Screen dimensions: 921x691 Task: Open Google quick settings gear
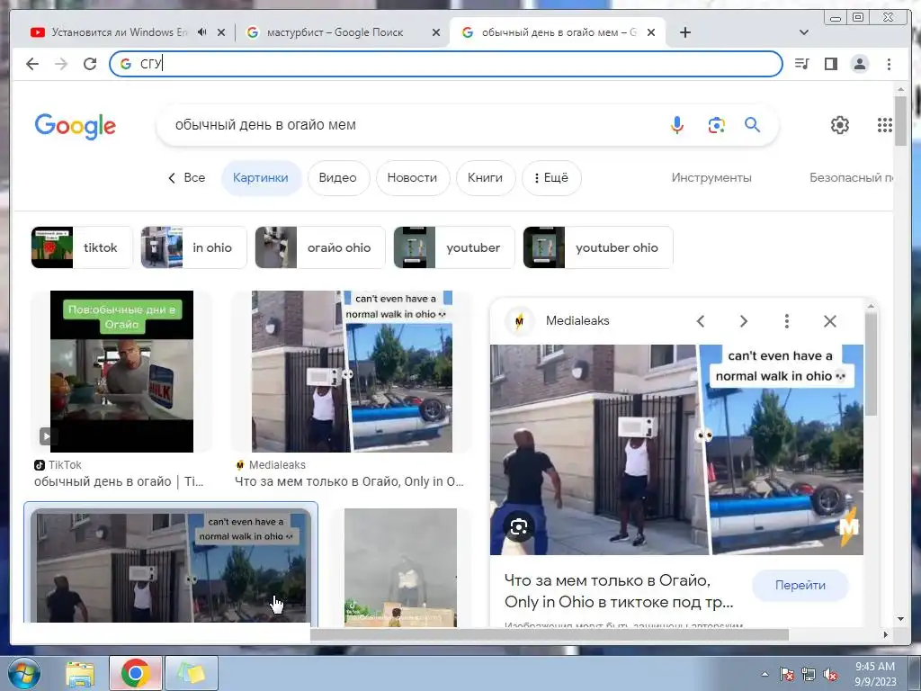click(840, 124)
